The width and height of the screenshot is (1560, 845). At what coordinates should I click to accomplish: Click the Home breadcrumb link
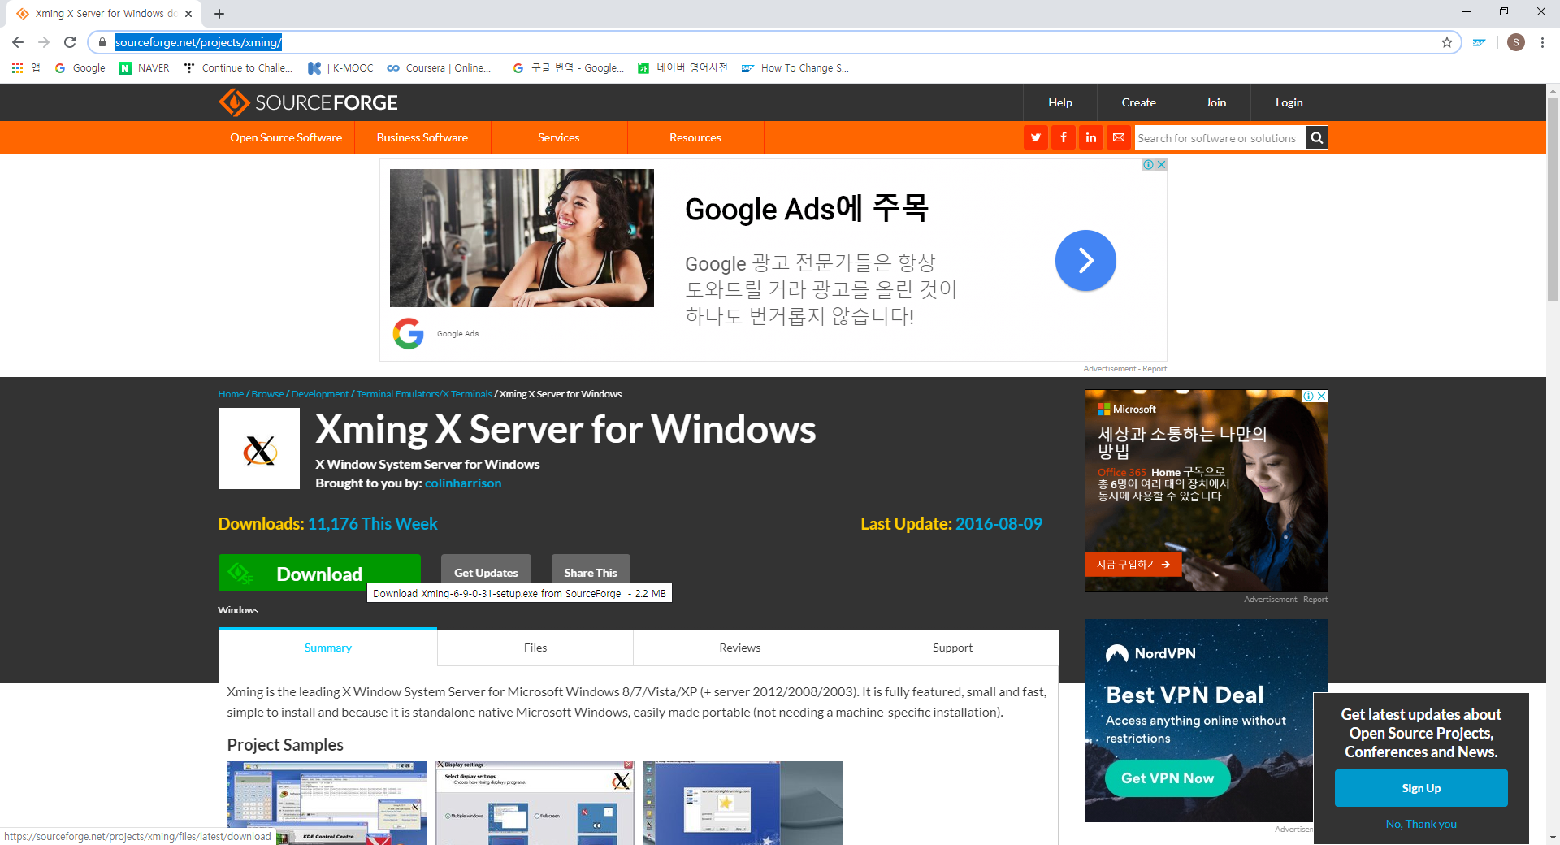tap(231, 394)
